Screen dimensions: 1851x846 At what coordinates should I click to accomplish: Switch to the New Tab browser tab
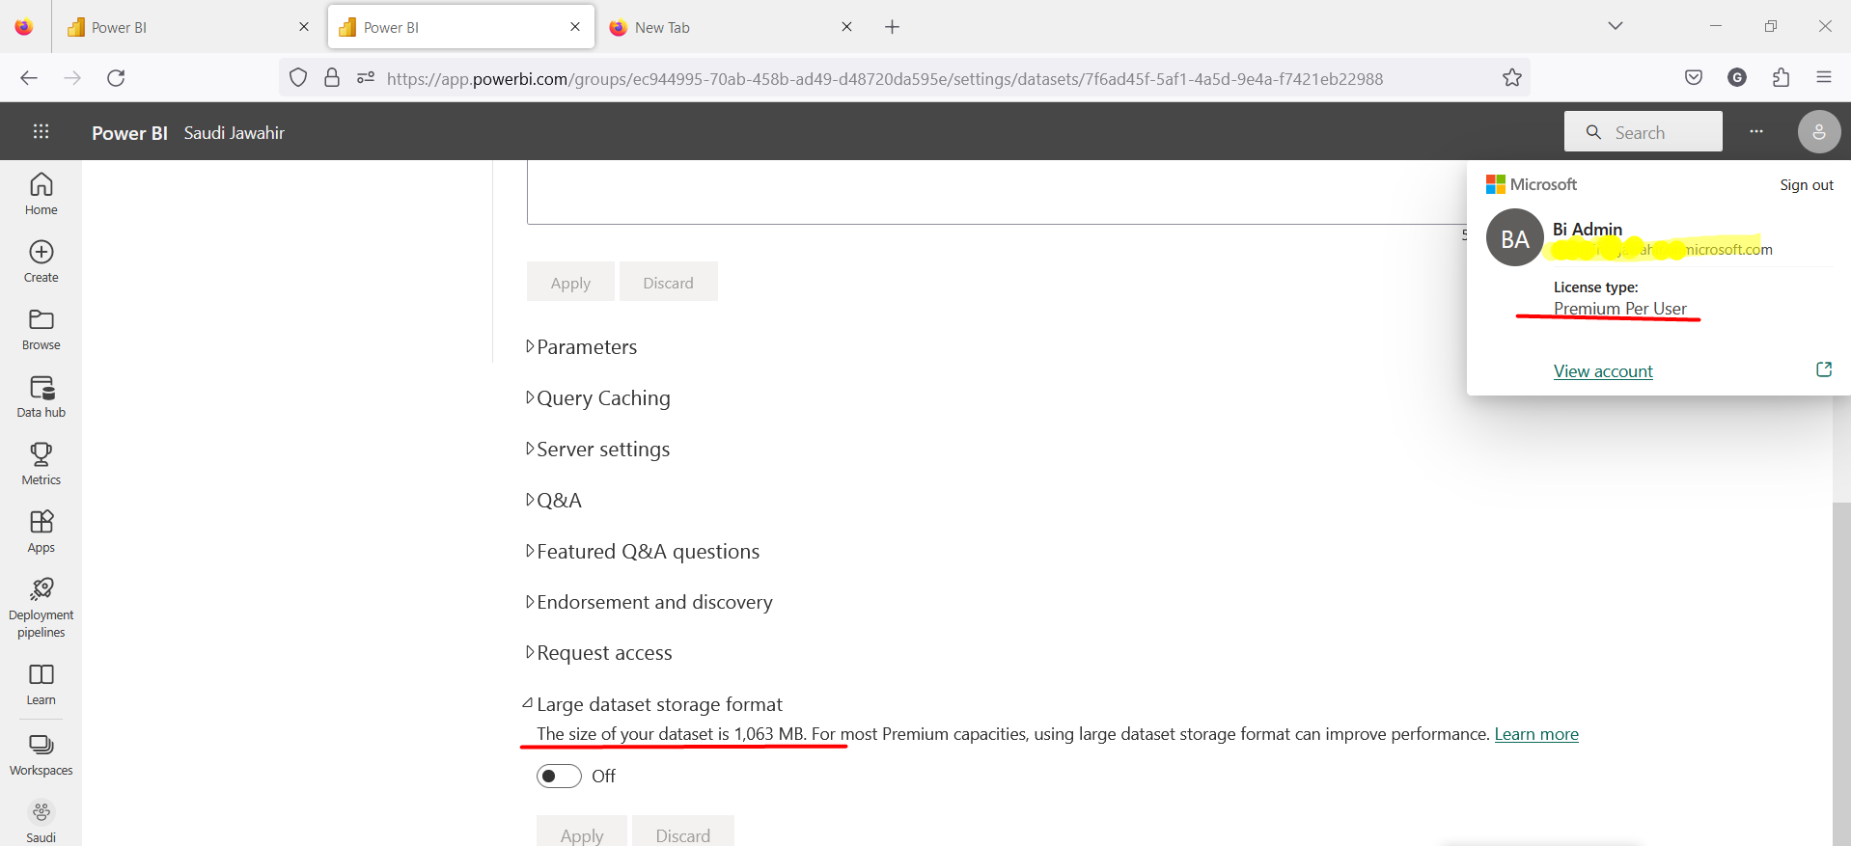point(731,27)
